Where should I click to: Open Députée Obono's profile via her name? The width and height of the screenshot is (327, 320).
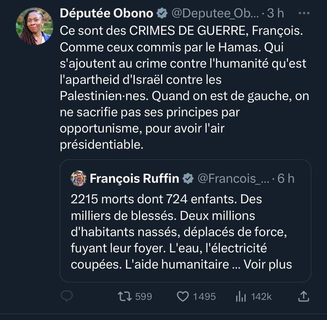(107, 13)
